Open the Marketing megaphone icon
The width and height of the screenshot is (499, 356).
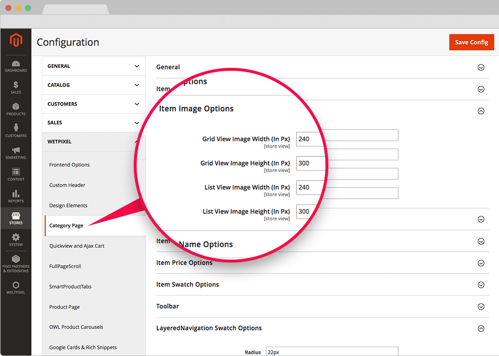click(x=16, y=152)
